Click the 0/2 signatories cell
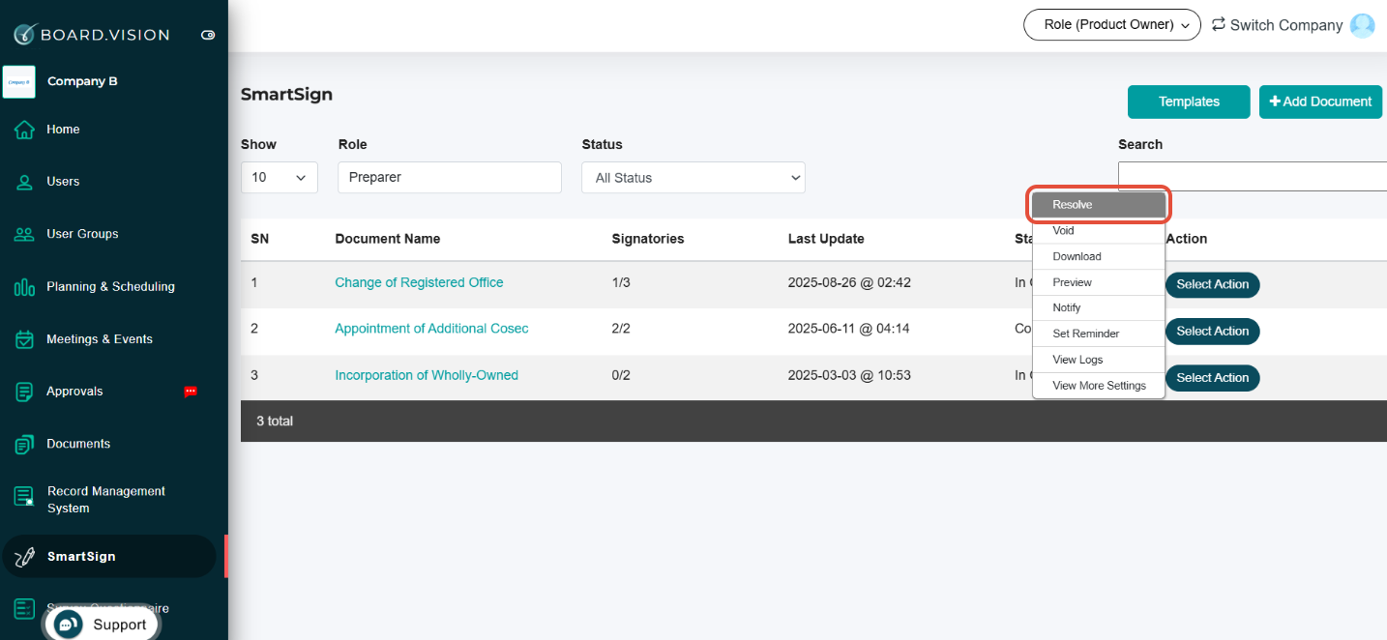Screen dimensions: 1387x640 tap(621, 375)
